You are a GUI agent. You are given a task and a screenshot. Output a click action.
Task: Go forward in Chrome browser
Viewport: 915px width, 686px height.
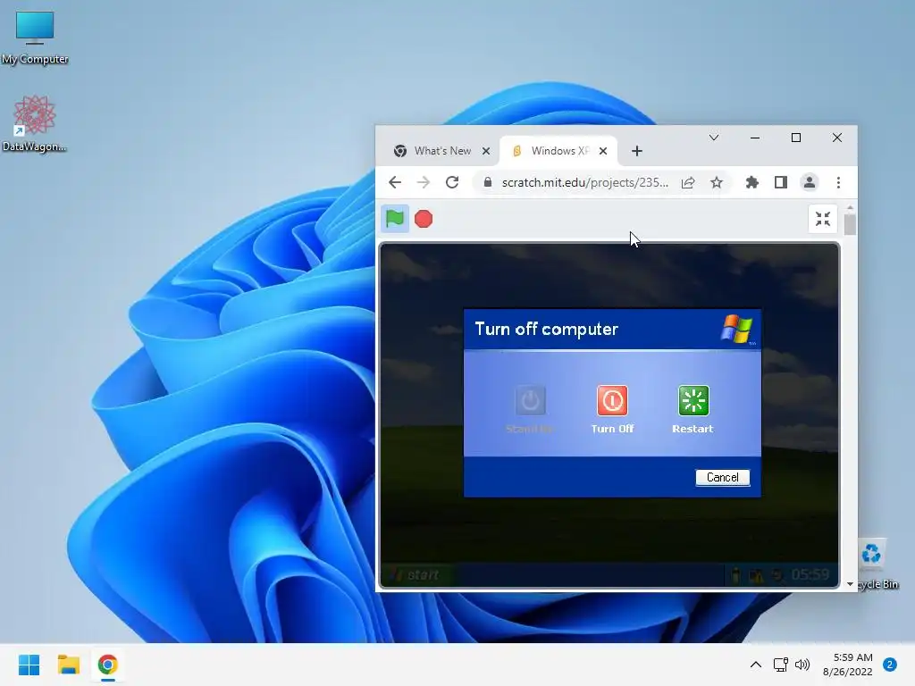pos(424,182)
